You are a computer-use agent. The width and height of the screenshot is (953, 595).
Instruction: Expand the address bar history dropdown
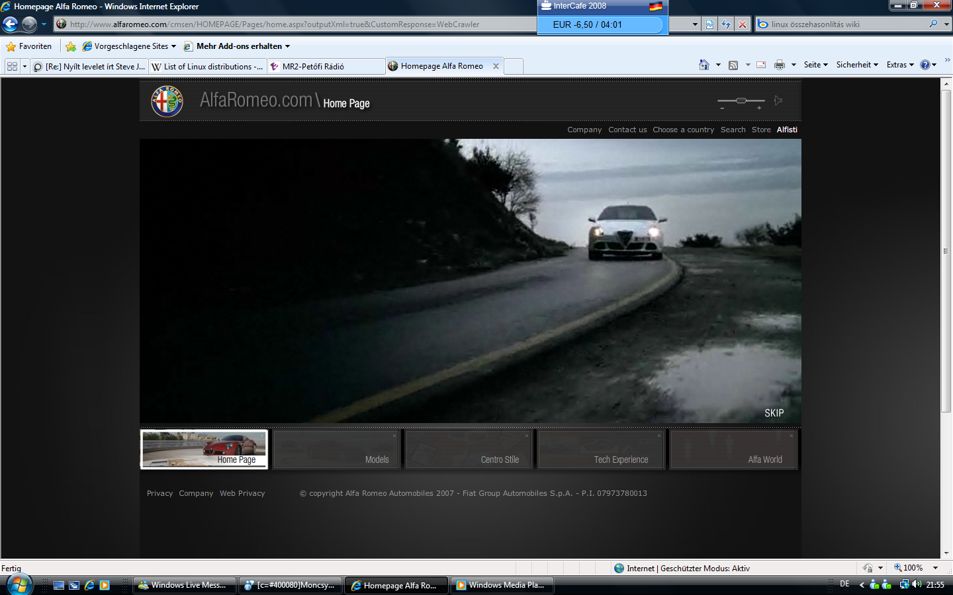[x=695, y=24]
